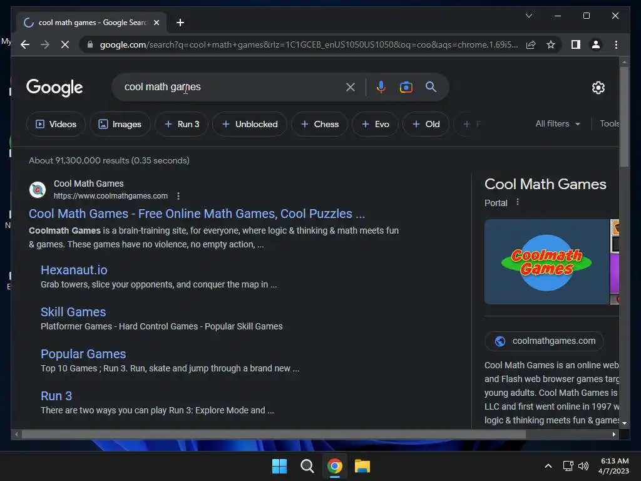The width and height of the screenshot is (641, 481).
Task: Open Windows taskbar search
Action: tap(307, 466)
